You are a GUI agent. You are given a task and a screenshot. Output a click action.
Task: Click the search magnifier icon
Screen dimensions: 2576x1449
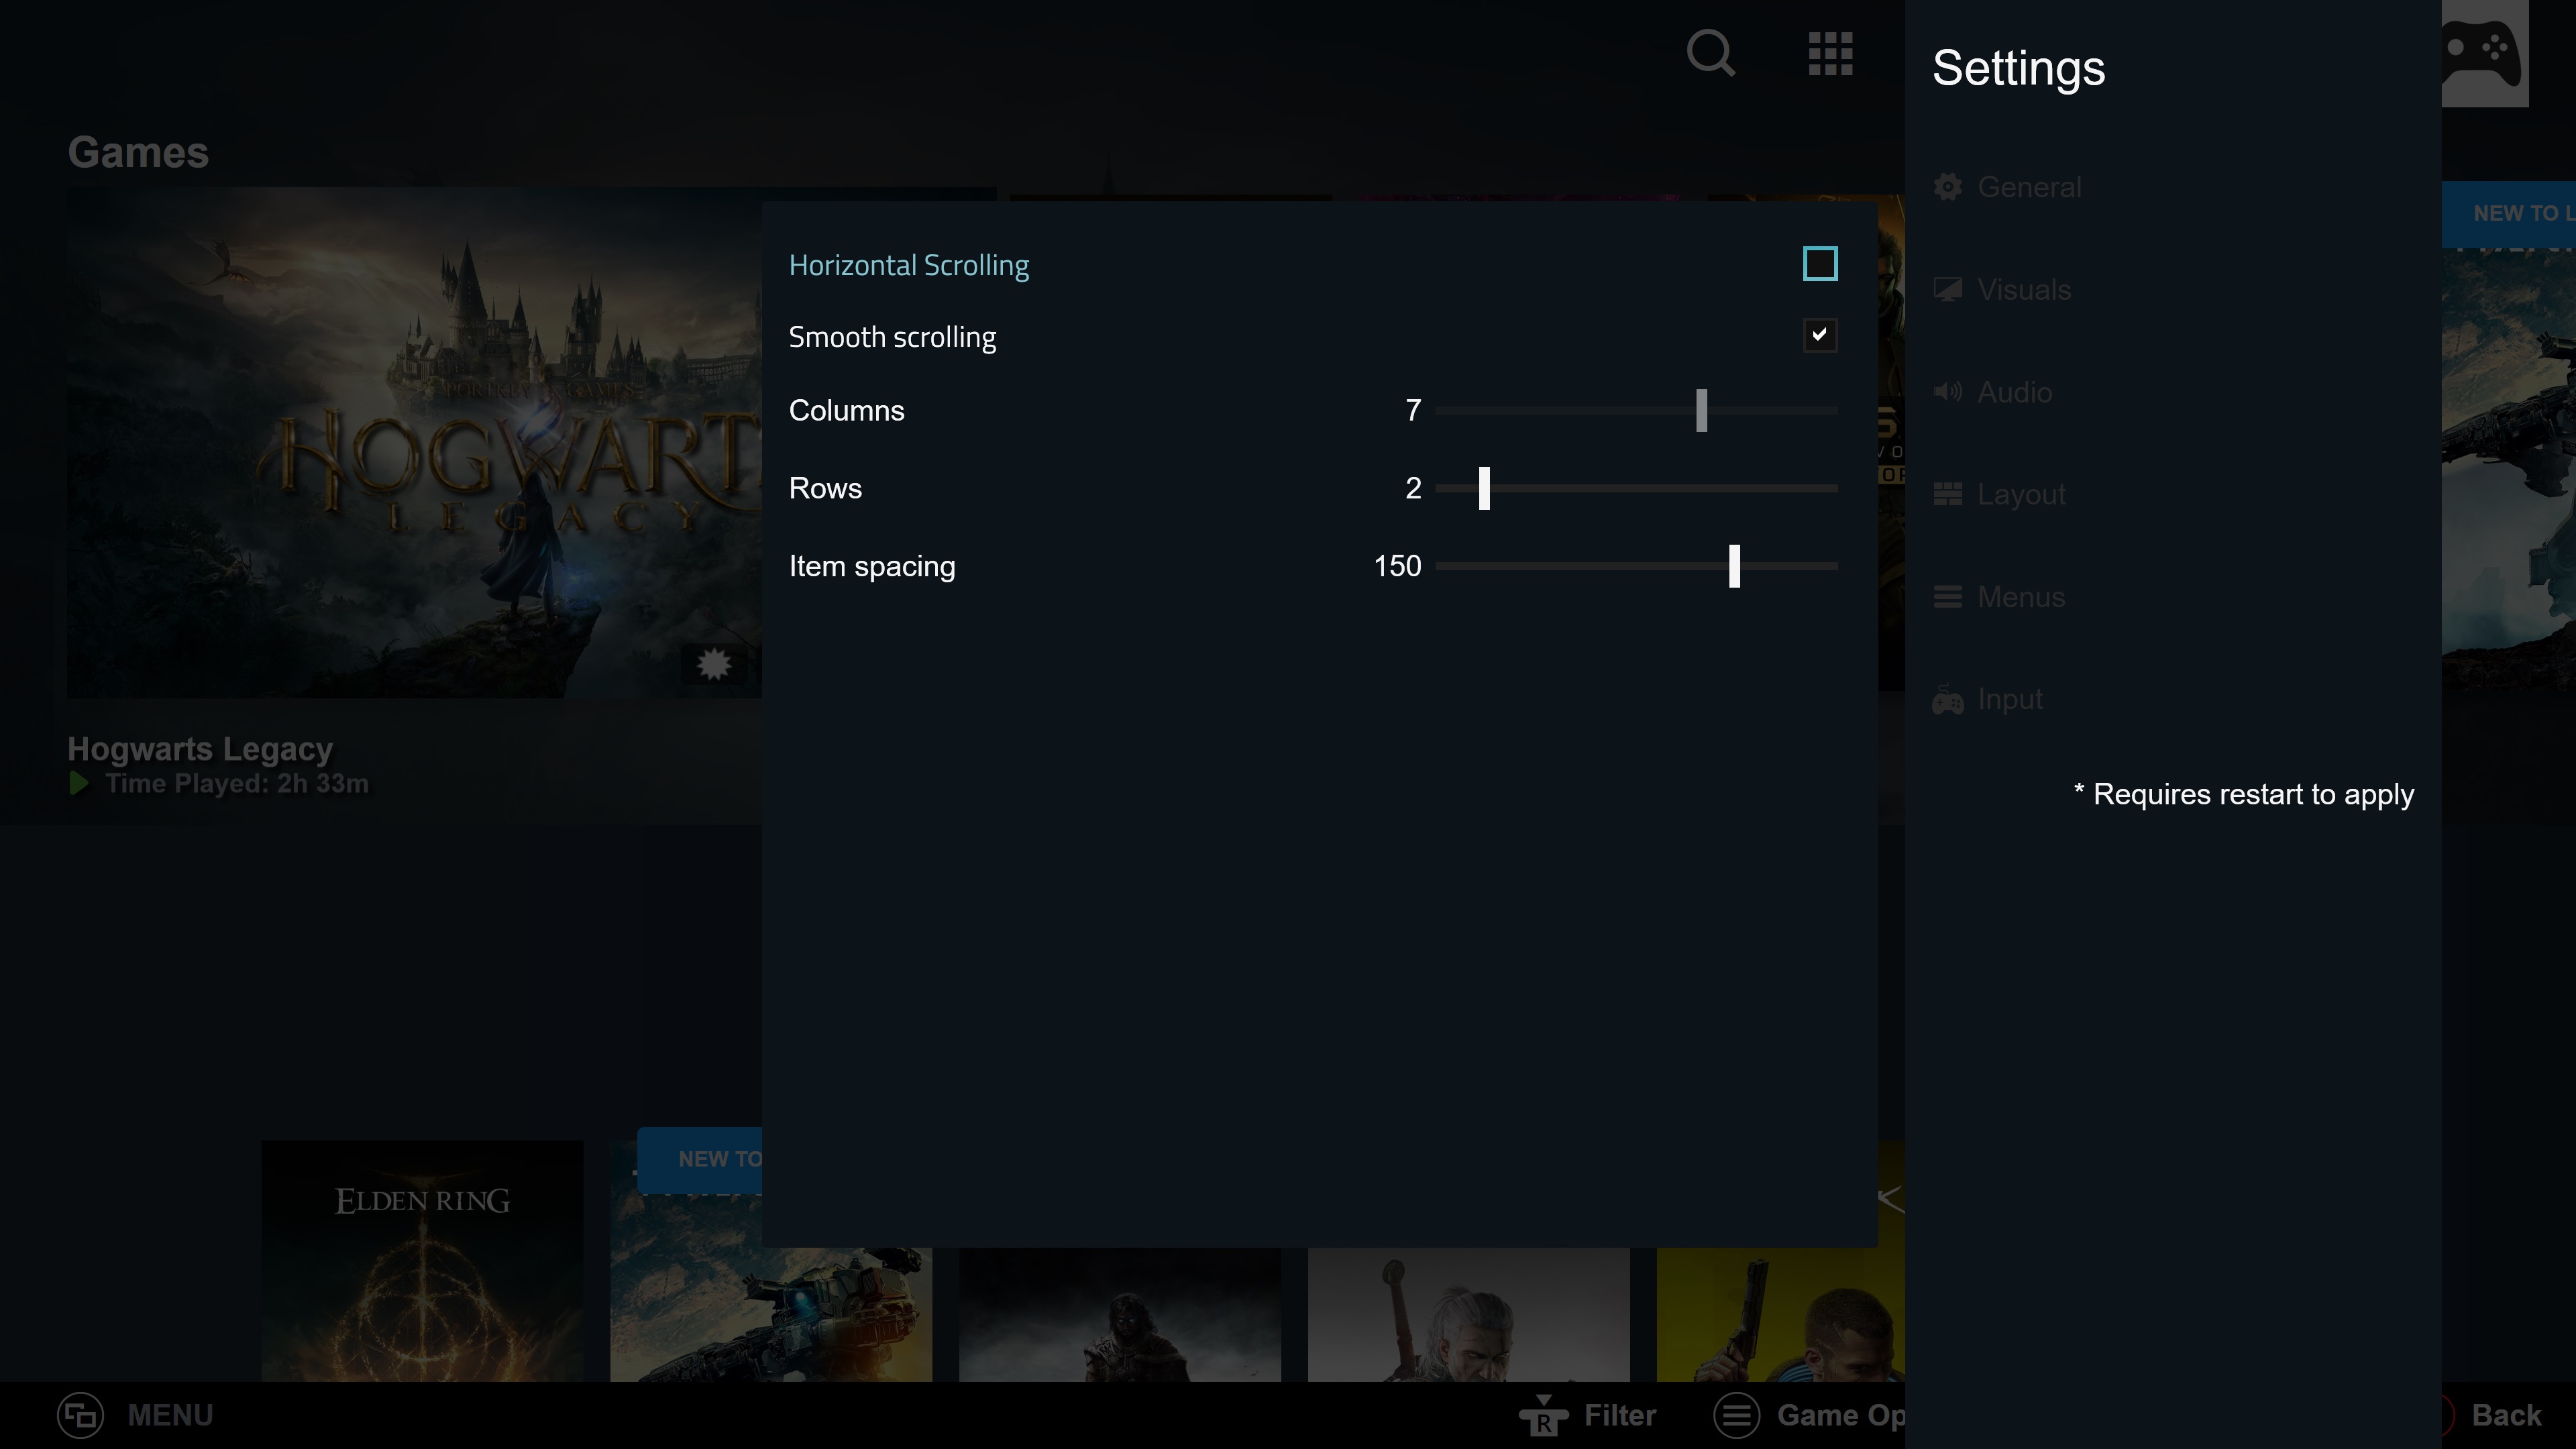coord(1710,53)
